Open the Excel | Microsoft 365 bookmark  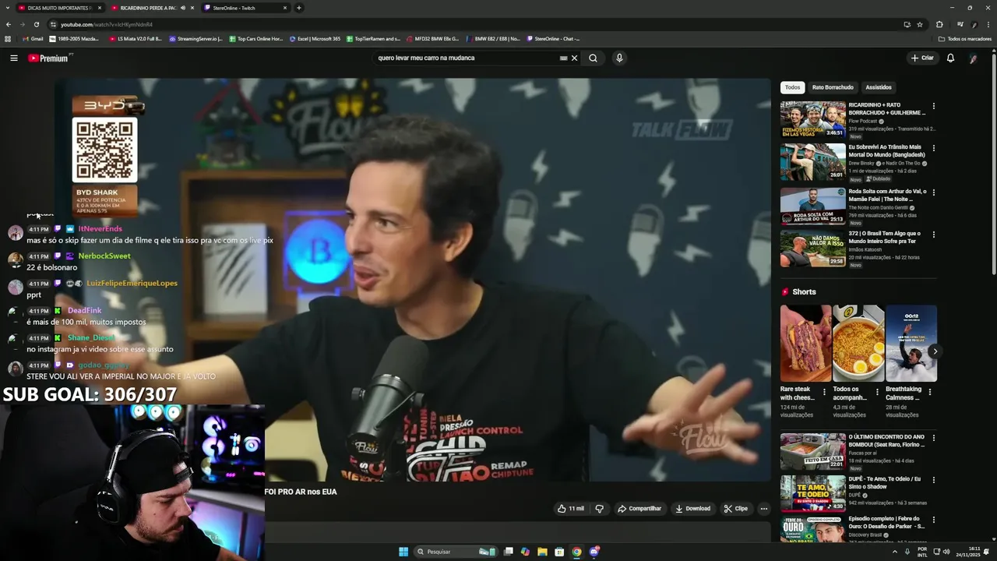pyautogui.click(x=315, y=38)
